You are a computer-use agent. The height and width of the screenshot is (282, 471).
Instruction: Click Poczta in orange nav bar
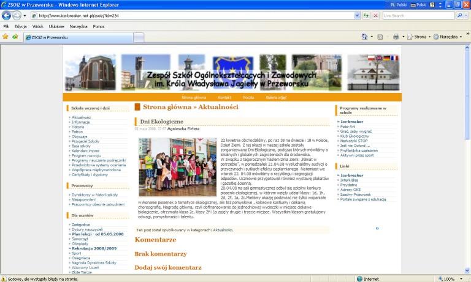[248, 97]
